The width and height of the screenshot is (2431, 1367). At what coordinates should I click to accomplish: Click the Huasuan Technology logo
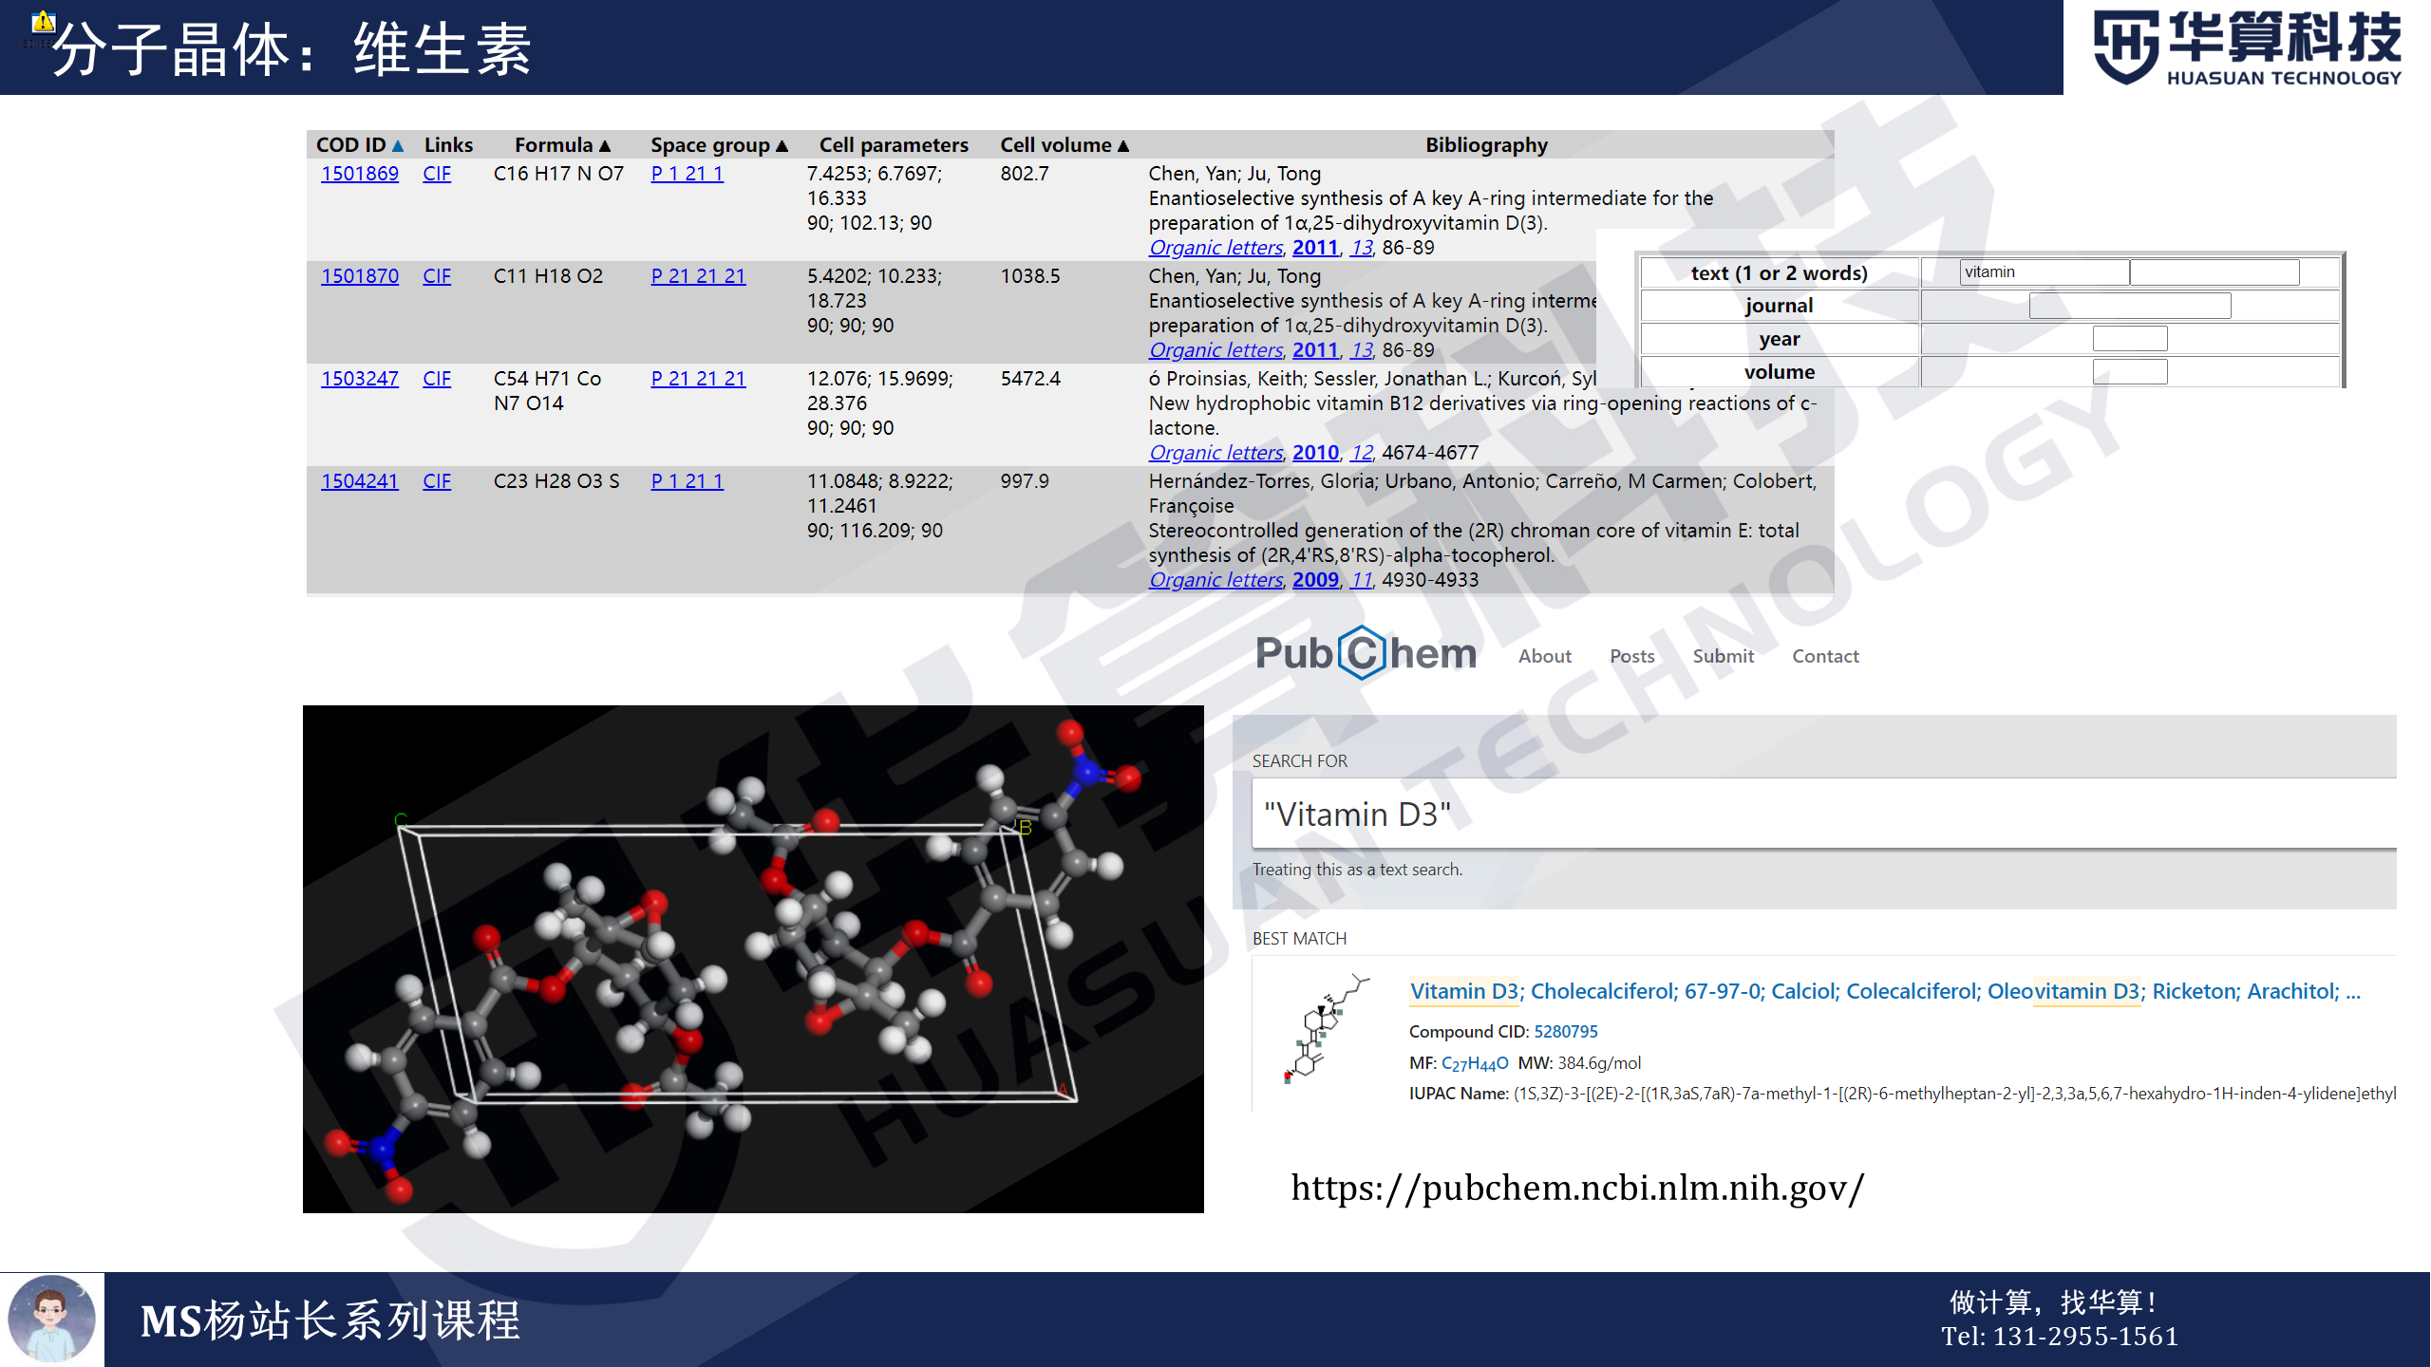2247,47
